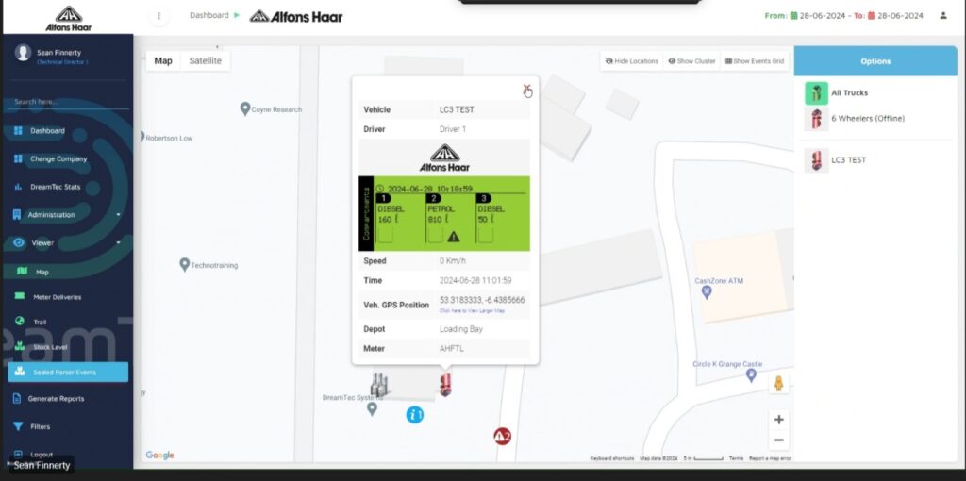Click the three-dot menu icon
966x481 pixels.
158,16
